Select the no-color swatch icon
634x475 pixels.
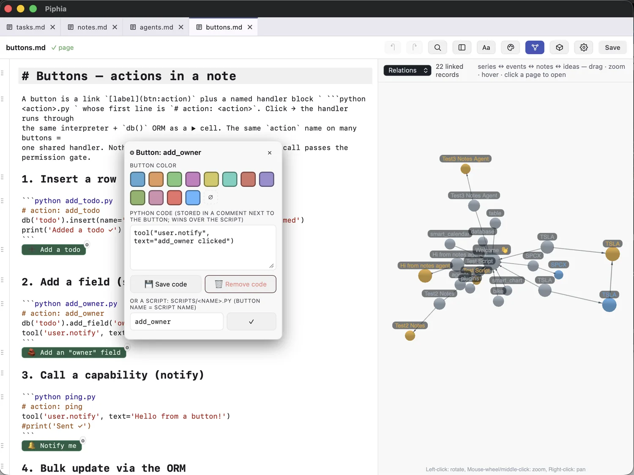pyautogui.click(x=210, y=197)
